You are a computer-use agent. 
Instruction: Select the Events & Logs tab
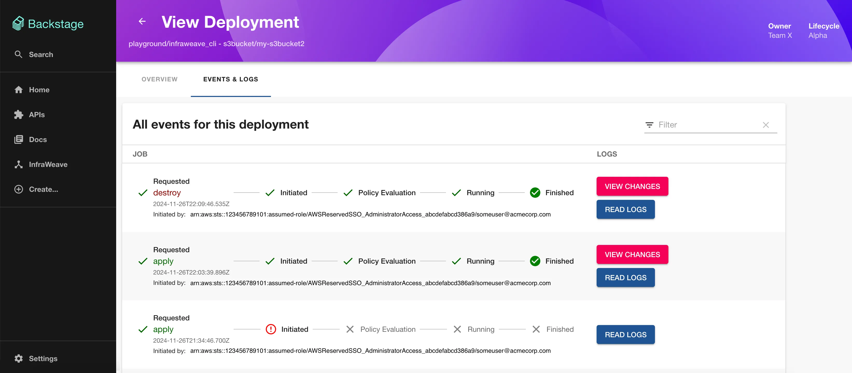pos(231,79)
